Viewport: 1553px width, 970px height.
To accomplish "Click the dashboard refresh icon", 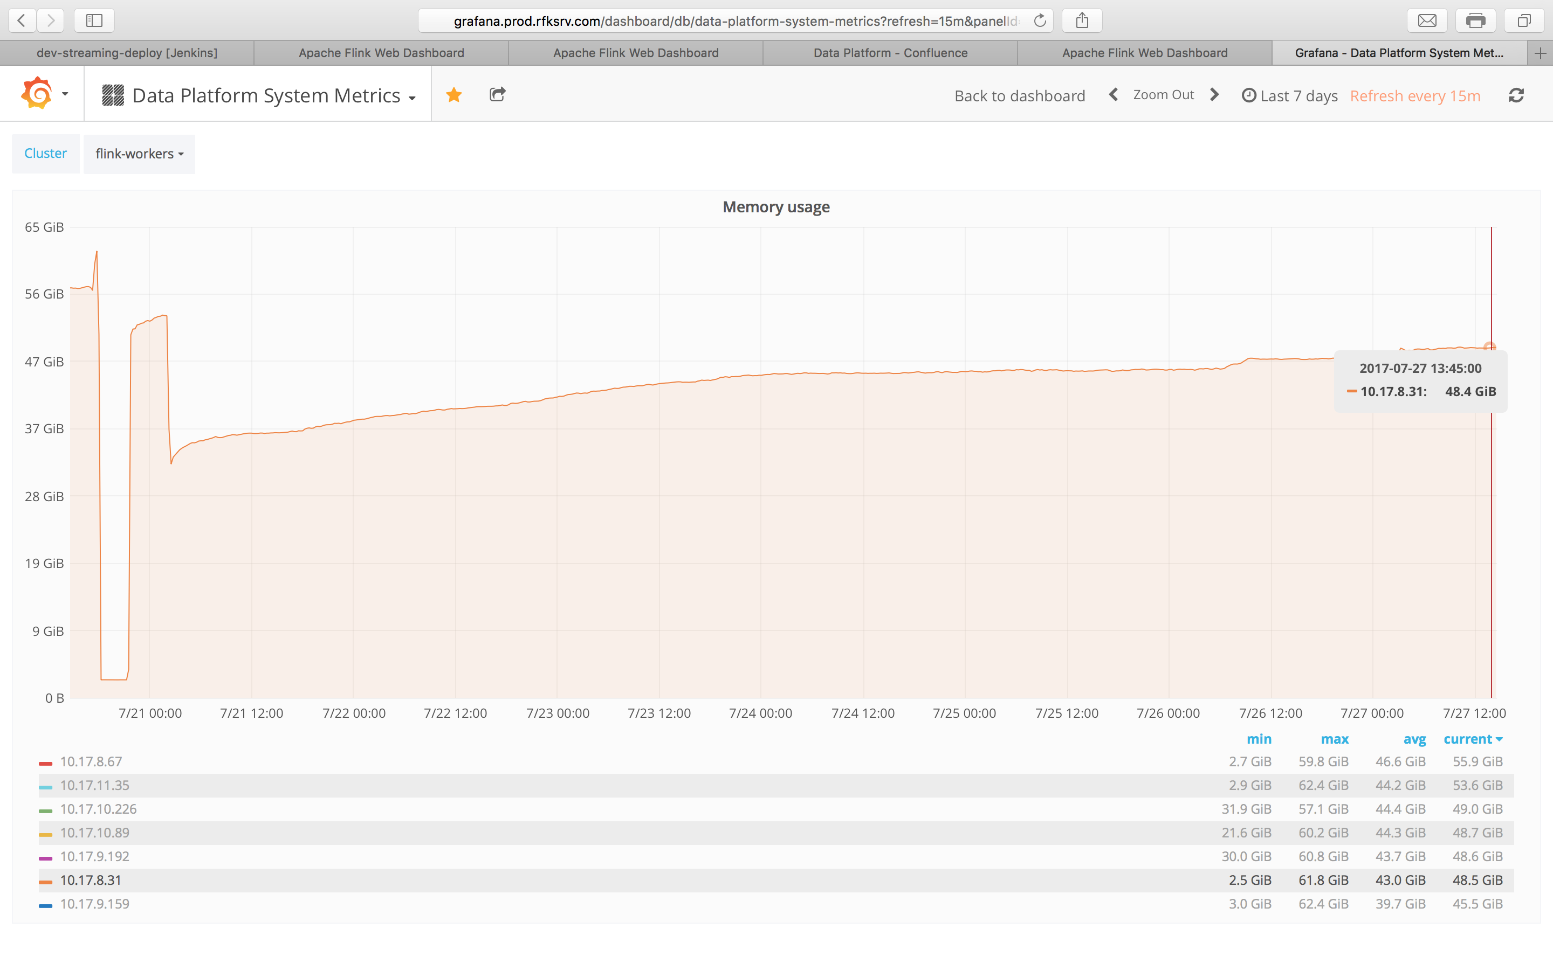I will click(1516, 95).
